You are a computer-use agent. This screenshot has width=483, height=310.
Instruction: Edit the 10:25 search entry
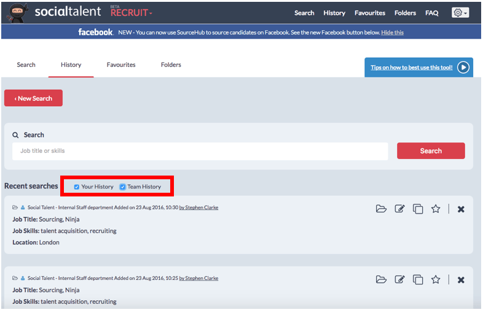point(399,279)
